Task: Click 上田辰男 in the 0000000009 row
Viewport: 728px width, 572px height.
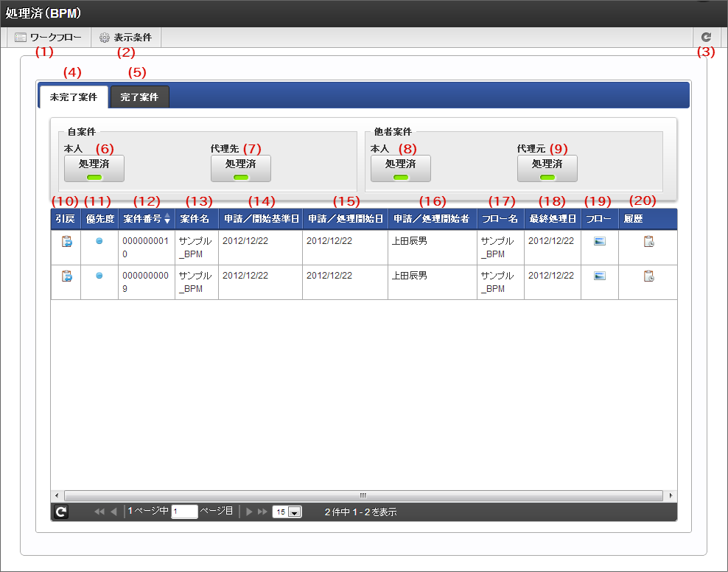Action: [x=410, y=276]
